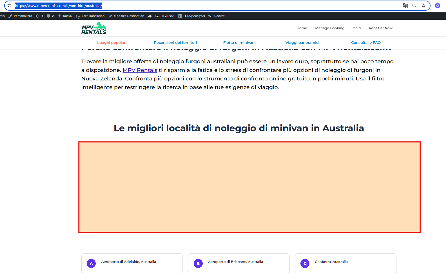Open Rank Math SEO in admin bar
Screen dimensions: 446x273
click(161, 16)
